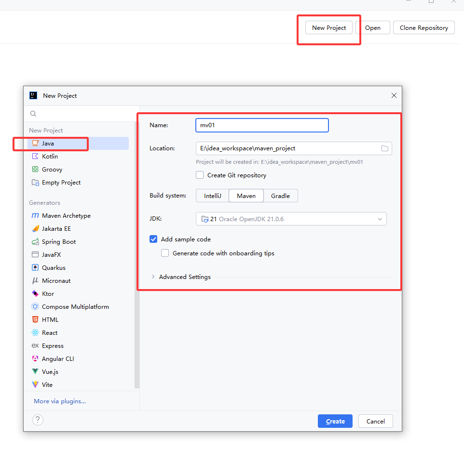Click the Clone Repository button

424,28
